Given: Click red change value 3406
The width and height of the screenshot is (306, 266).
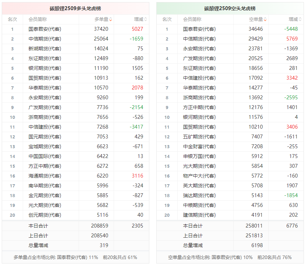Looking at the screenshot, I should [x=292, y=127].
